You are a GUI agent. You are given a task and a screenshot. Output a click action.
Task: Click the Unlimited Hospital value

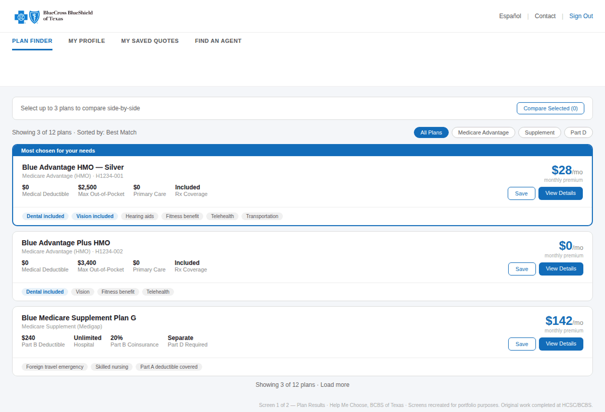(x=88, y=338)
